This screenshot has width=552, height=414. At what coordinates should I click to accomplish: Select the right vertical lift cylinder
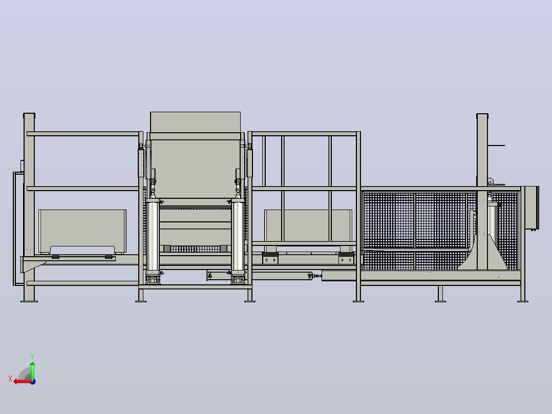click(x=238, y=236)
